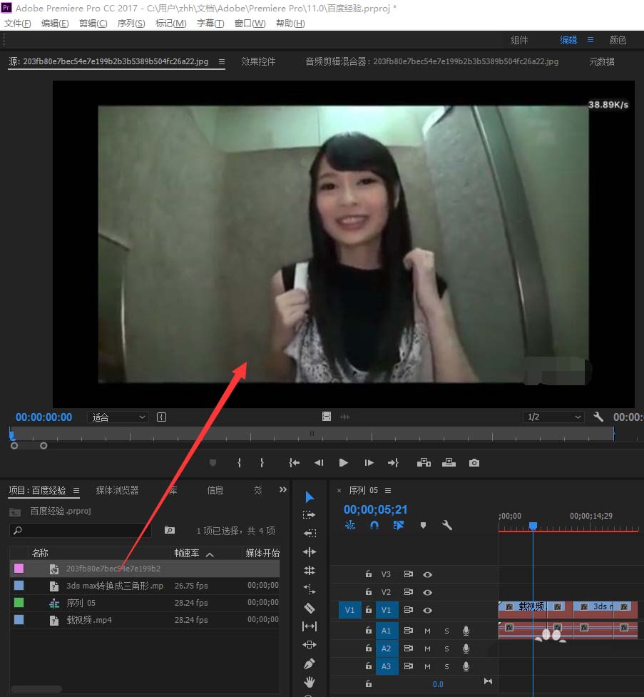Click the Export Frame camera icon
The image size is (644, 697).
474,462
